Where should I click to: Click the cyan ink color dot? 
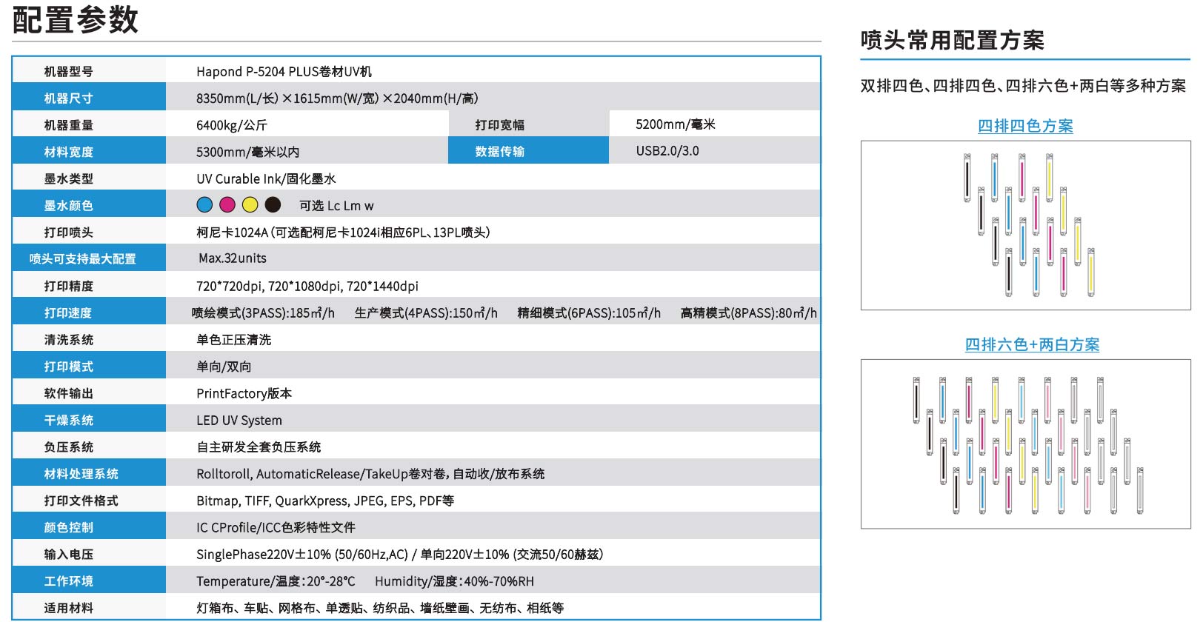click(x=205, y=205)
